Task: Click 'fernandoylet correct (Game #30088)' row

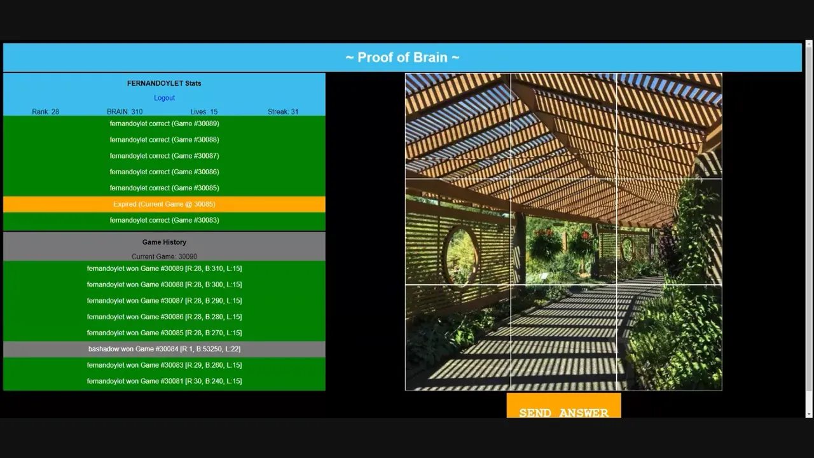Action: coord(164,140)
